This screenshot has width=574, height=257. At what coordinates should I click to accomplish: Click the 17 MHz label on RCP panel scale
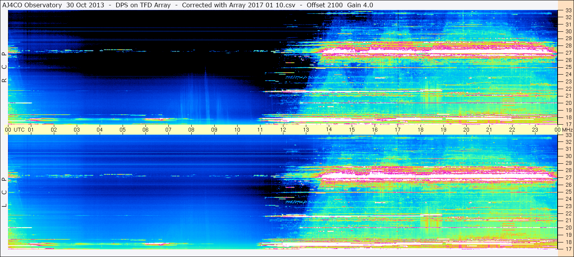568,124
